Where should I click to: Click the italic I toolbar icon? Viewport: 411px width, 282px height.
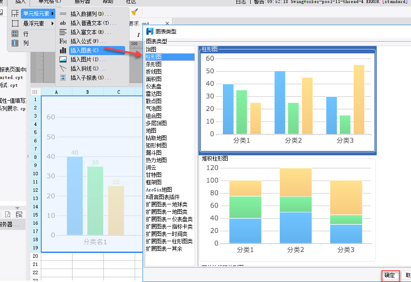pos(139,35)
